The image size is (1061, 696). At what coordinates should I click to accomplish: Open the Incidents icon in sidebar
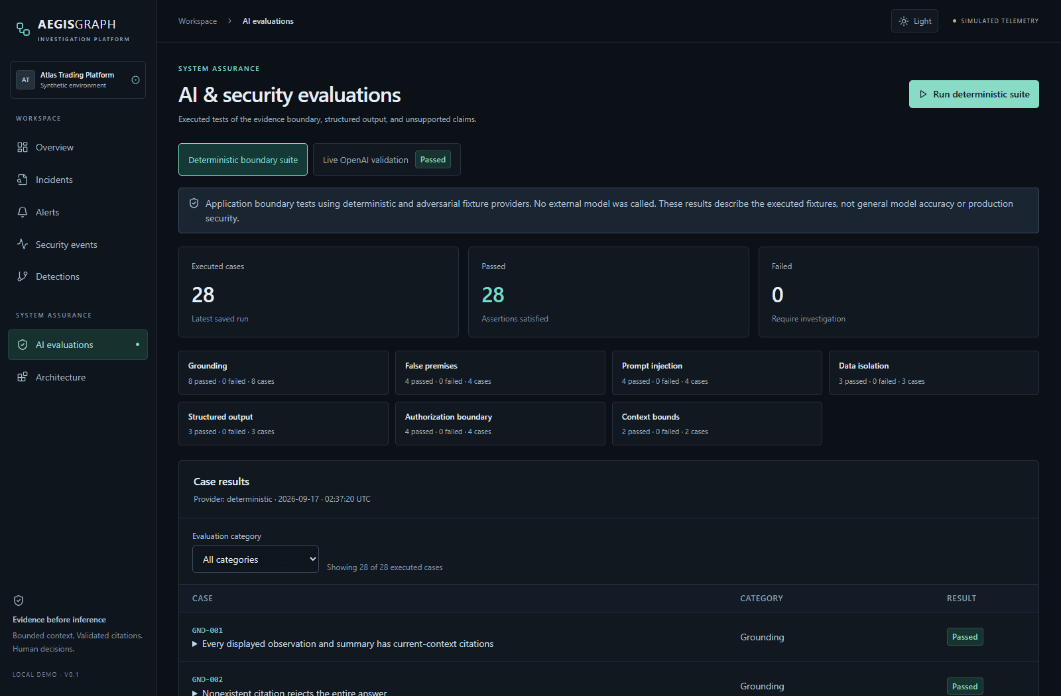point(23,180)
